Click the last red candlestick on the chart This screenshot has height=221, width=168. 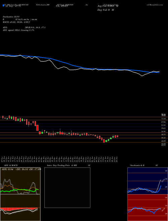[118, 136]
